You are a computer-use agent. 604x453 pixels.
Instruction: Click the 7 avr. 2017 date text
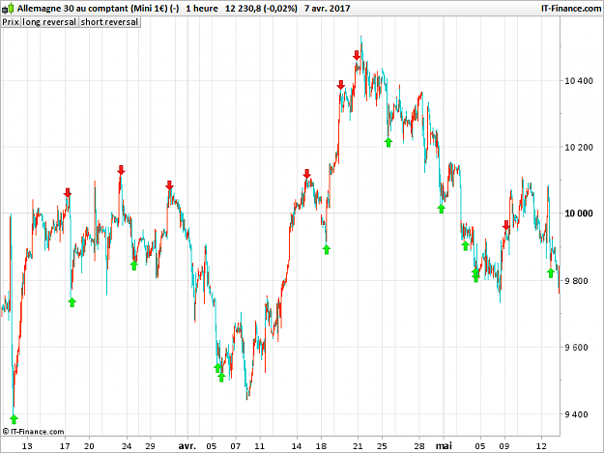click(327, 8)
